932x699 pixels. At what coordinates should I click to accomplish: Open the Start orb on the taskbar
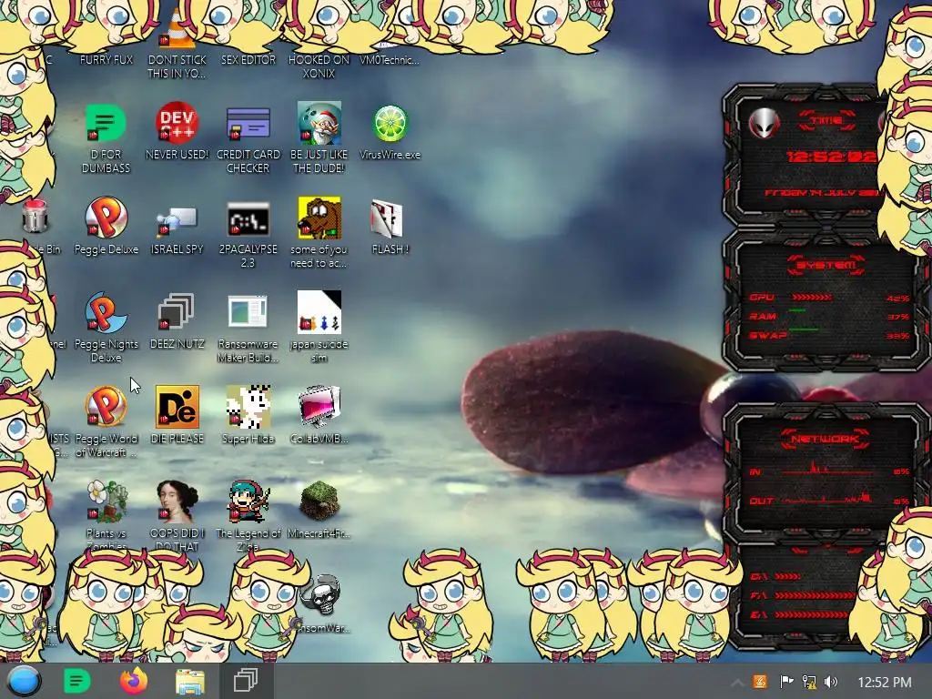(x=24, y=681)
